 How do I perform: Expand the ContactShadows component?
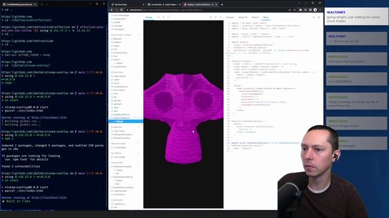tap(120, 87)
